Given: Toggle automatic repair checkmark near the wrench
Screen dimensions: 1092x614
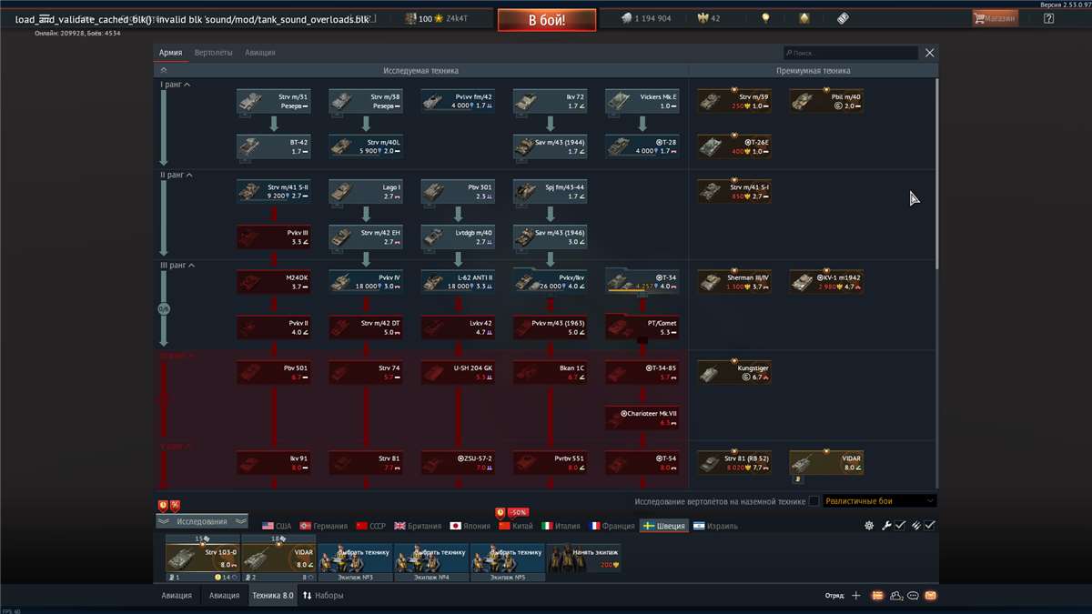Looking at the screenshot, I should (x=899, y=526).
